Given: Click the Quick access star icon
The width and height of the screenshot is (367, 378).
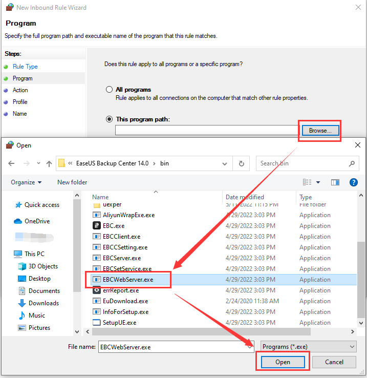Looking at the screenshot, I should (x=18, y=205).
